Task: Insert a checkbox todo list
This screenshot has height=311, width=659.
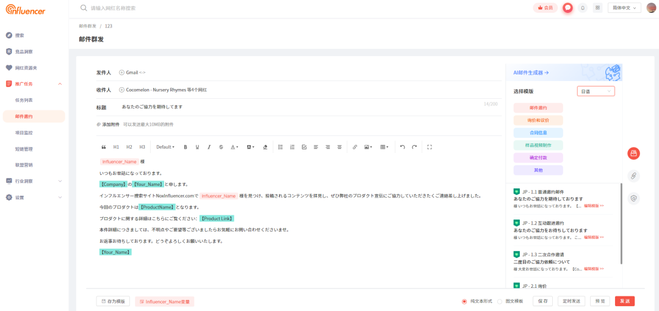Action: point(304,147)
